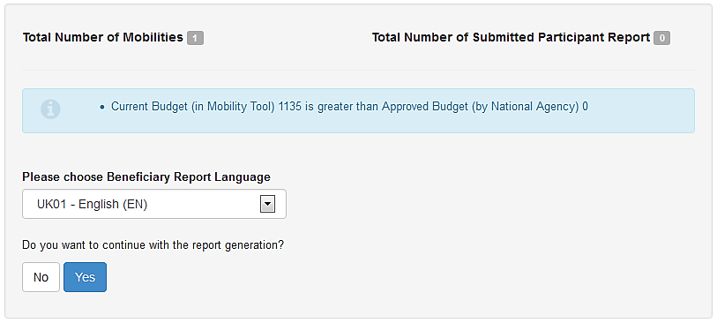Click the empty area of the blue alert box

tap(640, 121)
